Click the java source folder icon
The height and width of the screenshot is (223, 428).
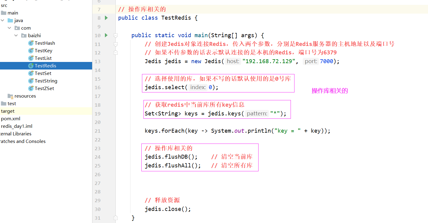(x=10, y=20)
